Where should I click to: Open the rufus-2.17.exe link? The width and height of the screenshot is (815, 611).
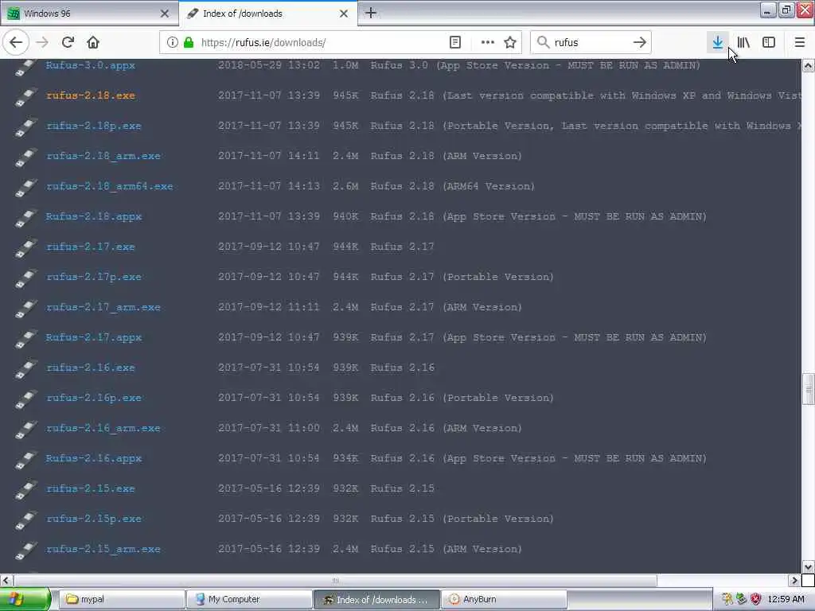click(x=91, y=247)
